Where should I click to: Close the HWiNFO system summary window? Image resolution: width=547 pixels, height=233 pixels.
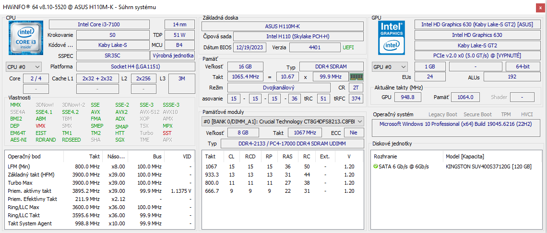point(540,7)
